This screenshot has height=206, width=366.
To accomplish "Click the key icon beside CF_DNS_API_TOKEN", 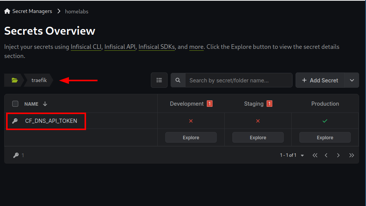I will (x=15, y=121).
